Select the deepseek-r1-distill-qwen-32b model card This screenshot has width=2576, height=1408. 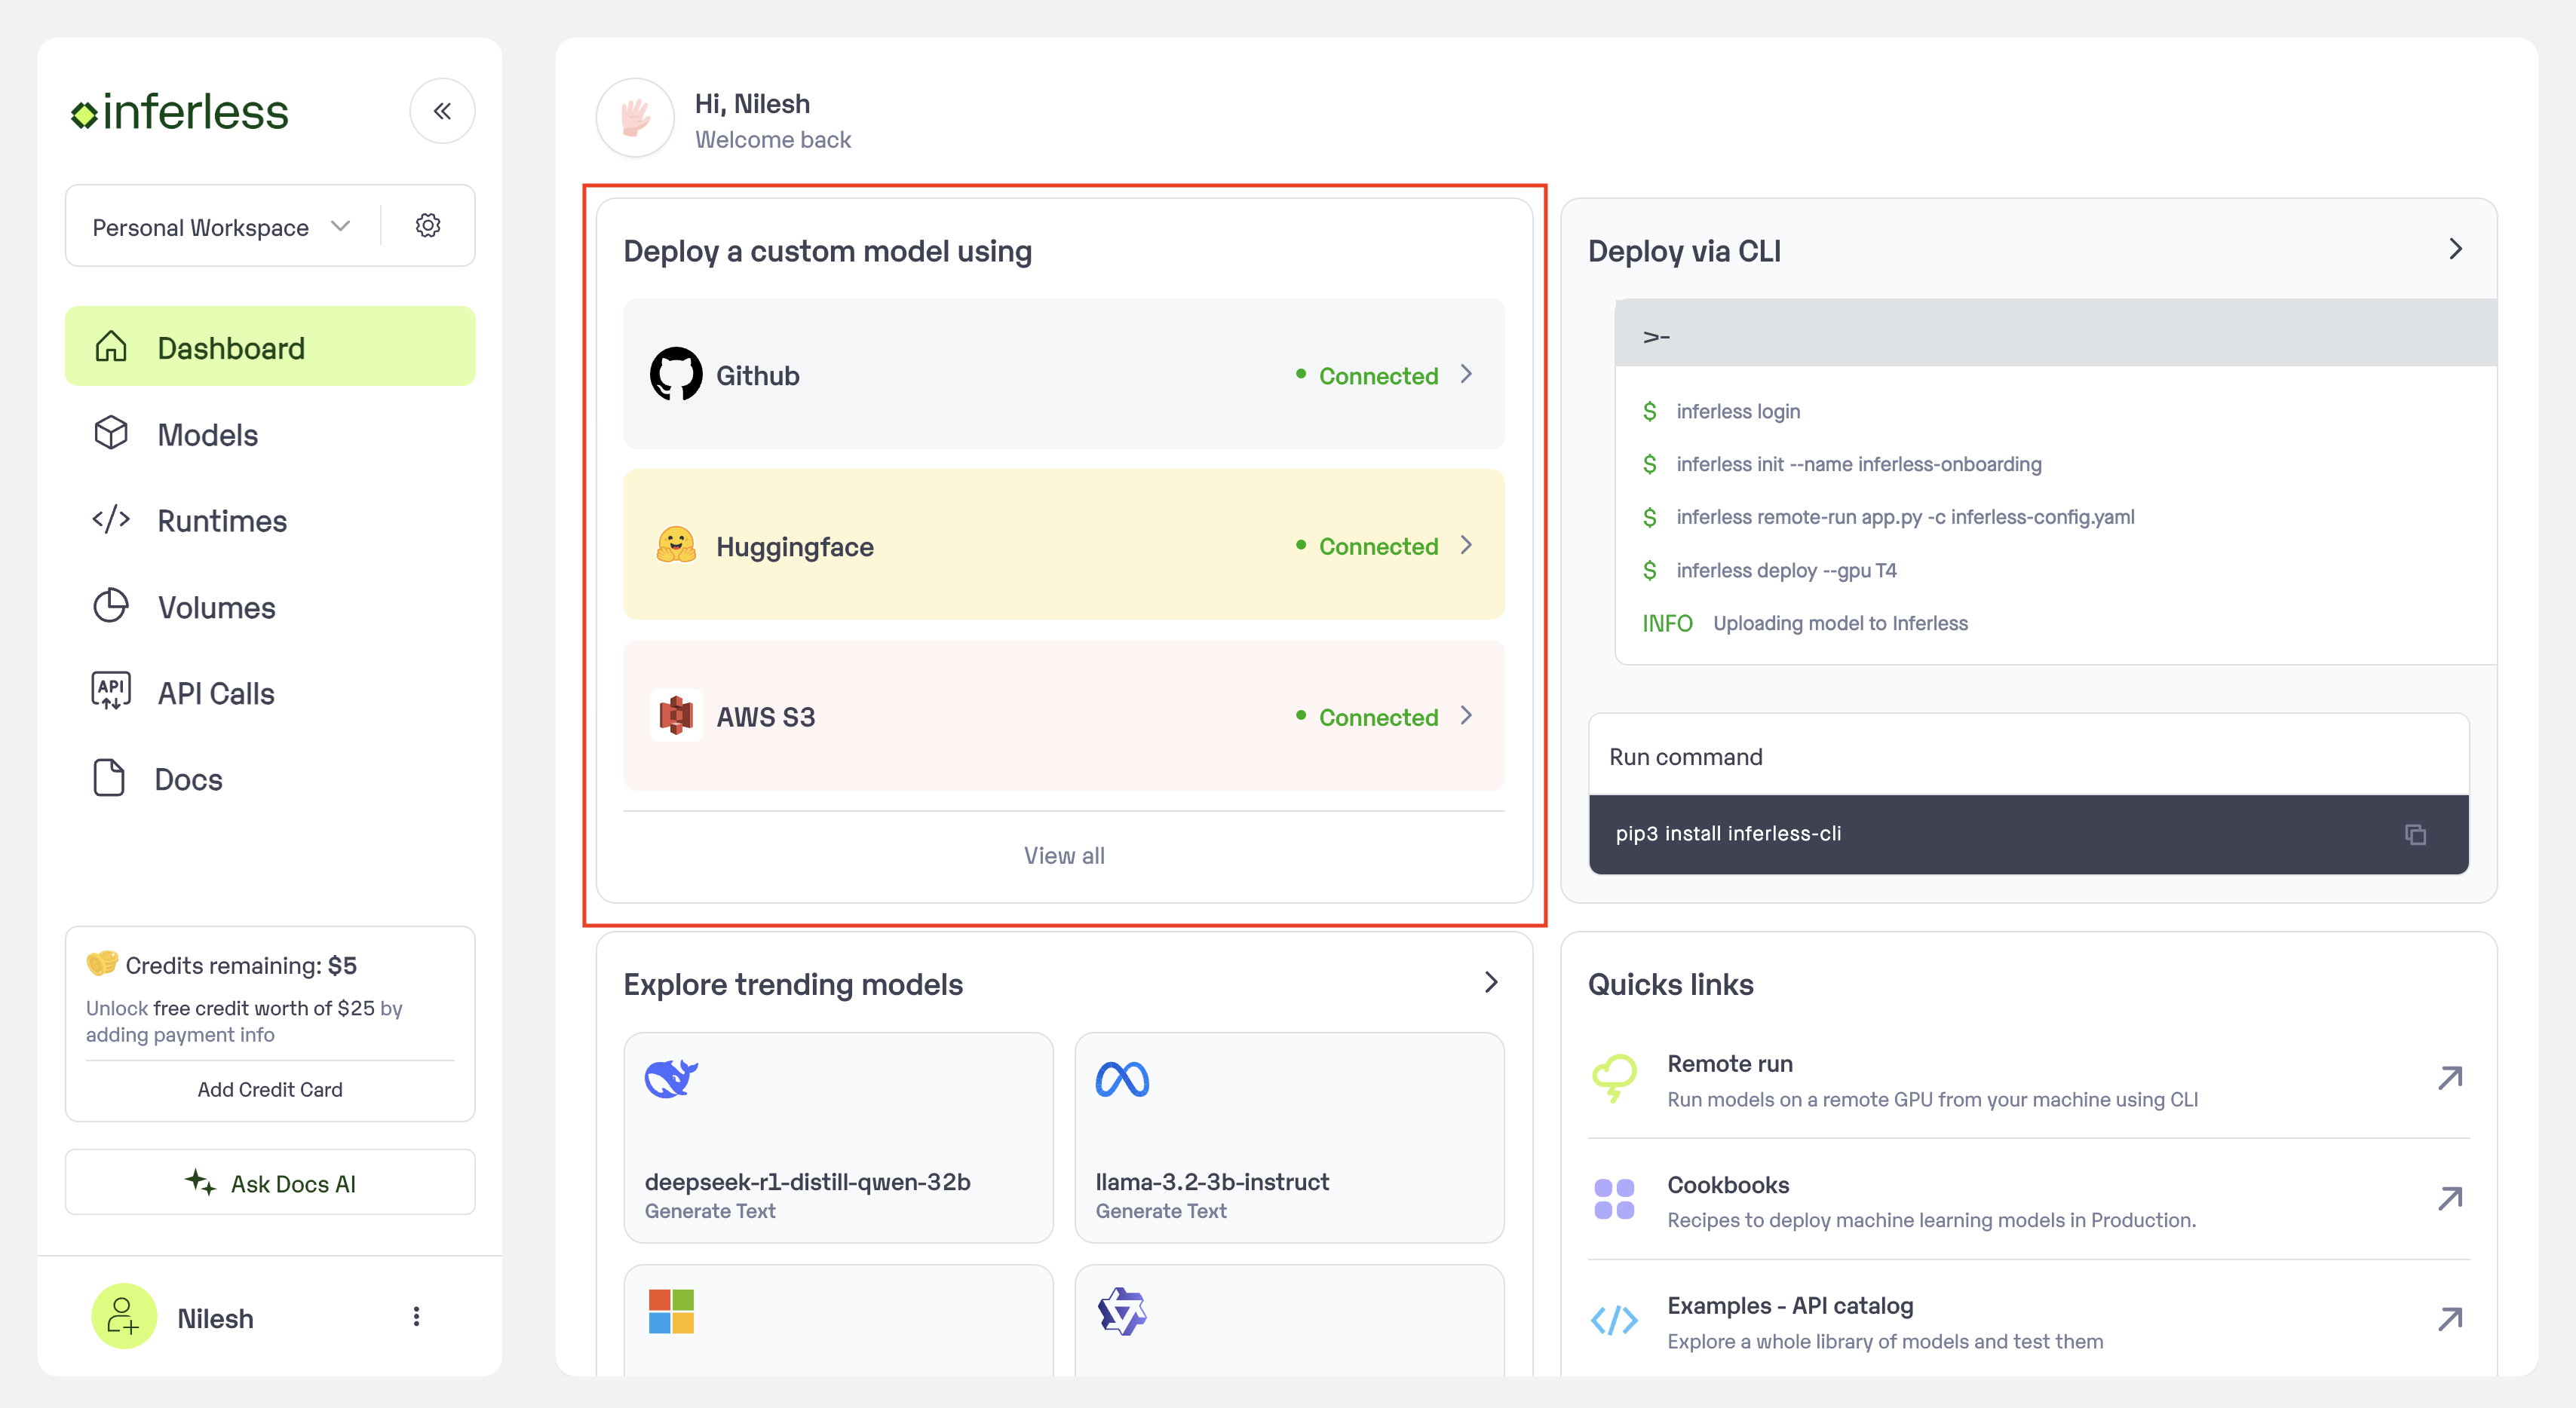point(838,1137)
